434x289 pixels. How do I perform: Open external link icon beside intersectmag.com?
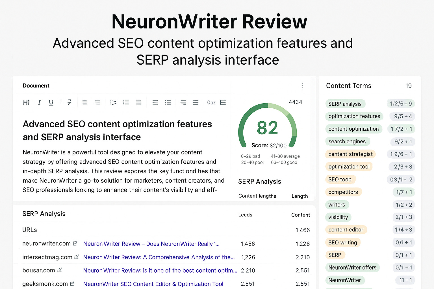(x=77, y=257)
